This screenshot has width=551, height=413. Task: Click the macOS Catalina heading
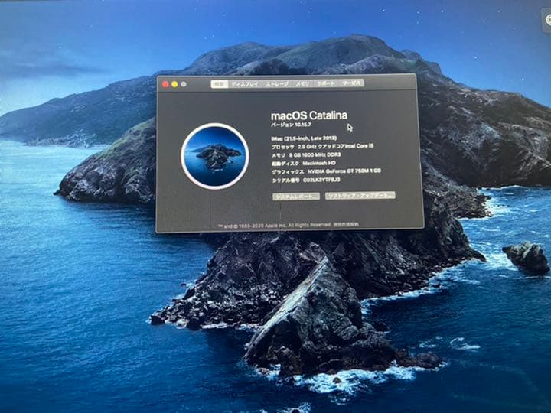coord(309,115)
